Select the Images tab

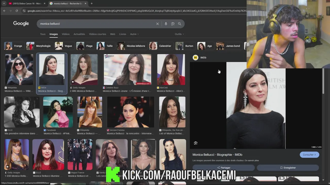coord(54,34)
